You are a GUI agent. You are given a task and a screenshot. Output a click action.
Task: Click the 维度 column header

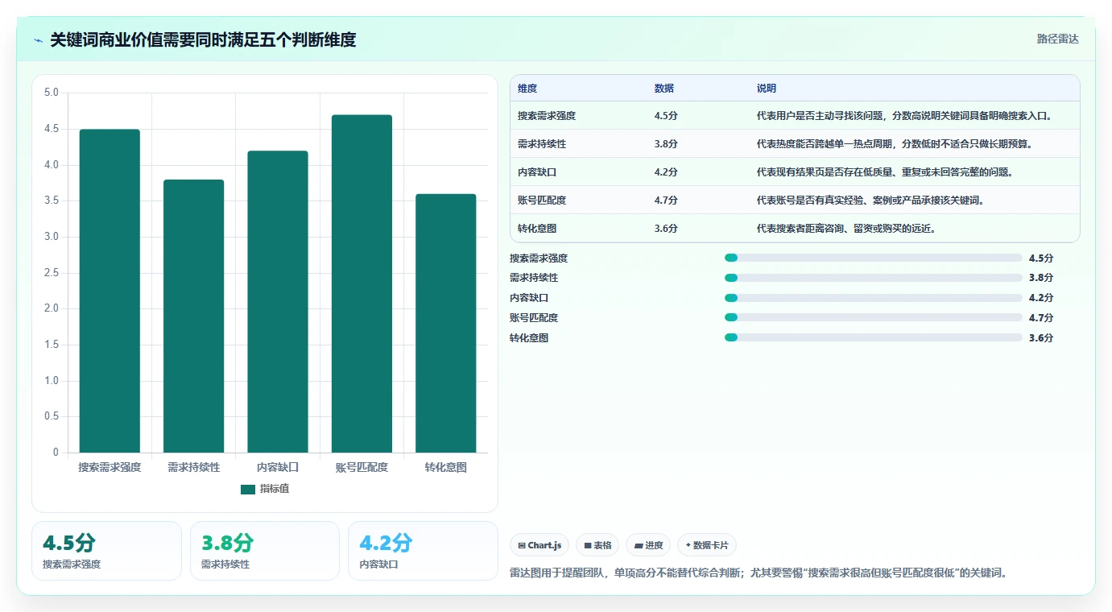(527, 89)
